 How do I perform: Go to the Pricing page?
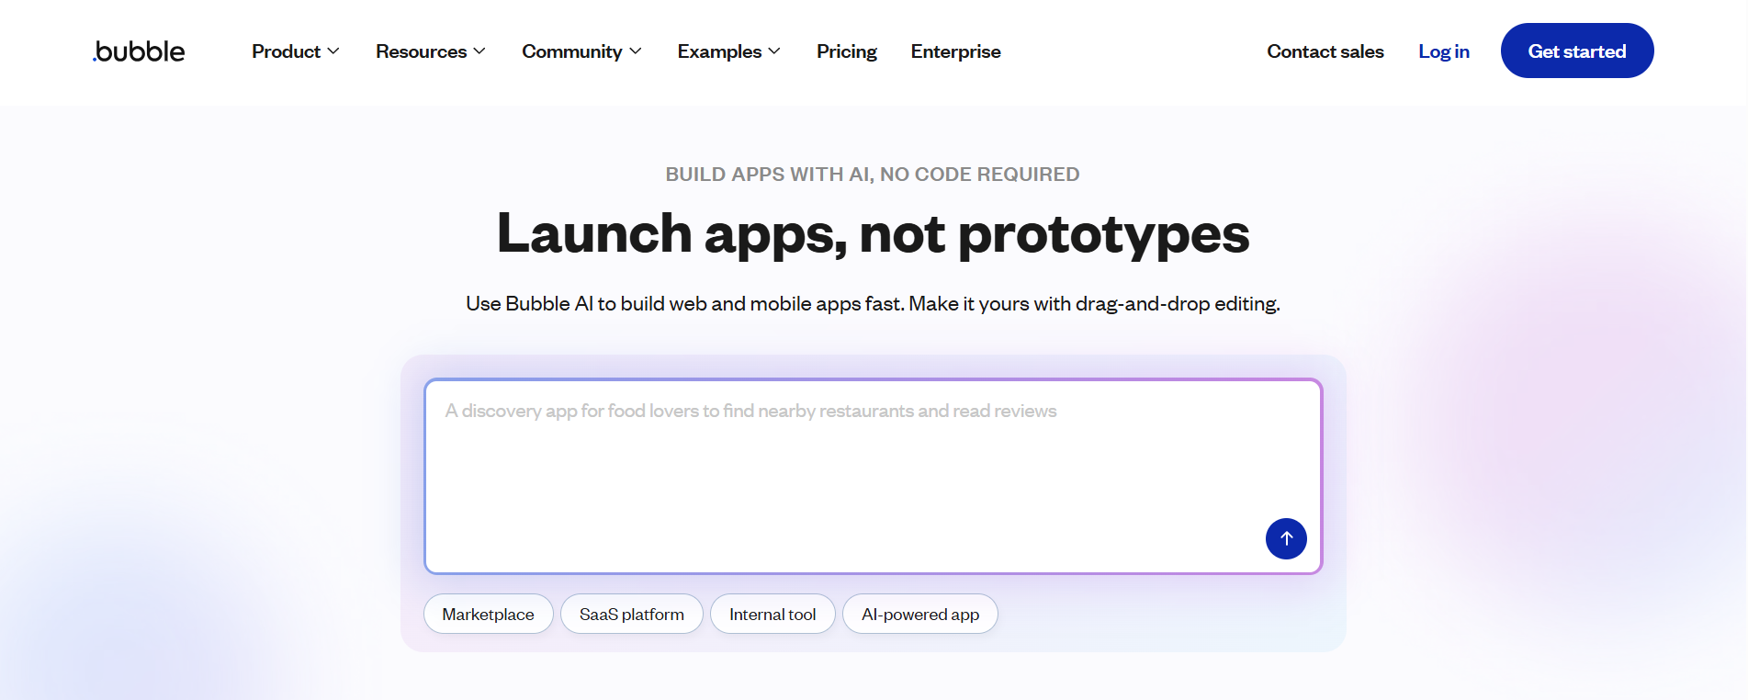pyautogui.click(x=846, y=51)
